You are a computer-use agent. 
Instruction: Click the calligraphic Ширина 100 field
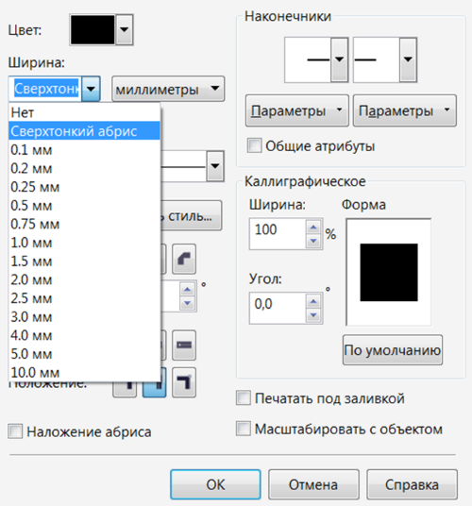pyautogui.click(x=278, y=233)
